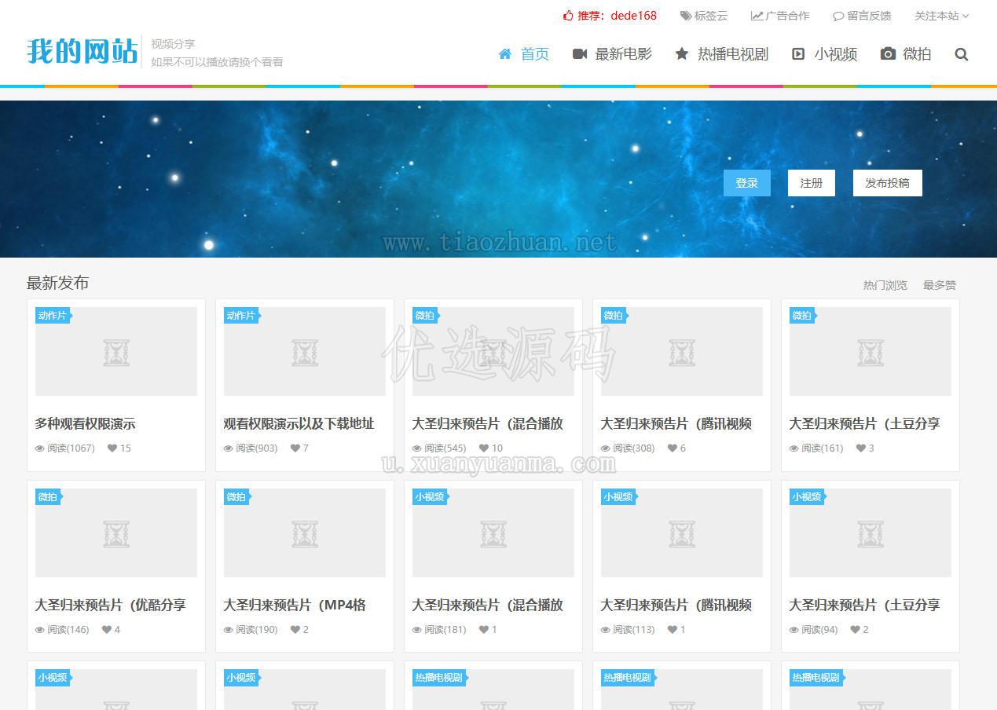Click the heart icon showing 10 likes
Screen dimensions: 997x710
484,448
